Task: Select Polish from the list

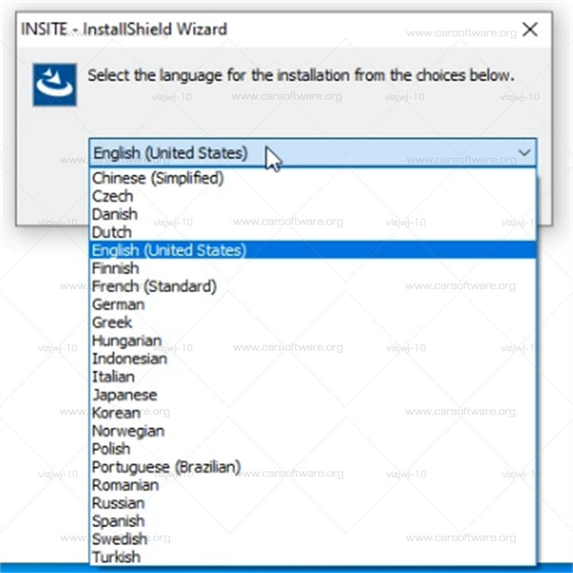Action: pos(313,449)
